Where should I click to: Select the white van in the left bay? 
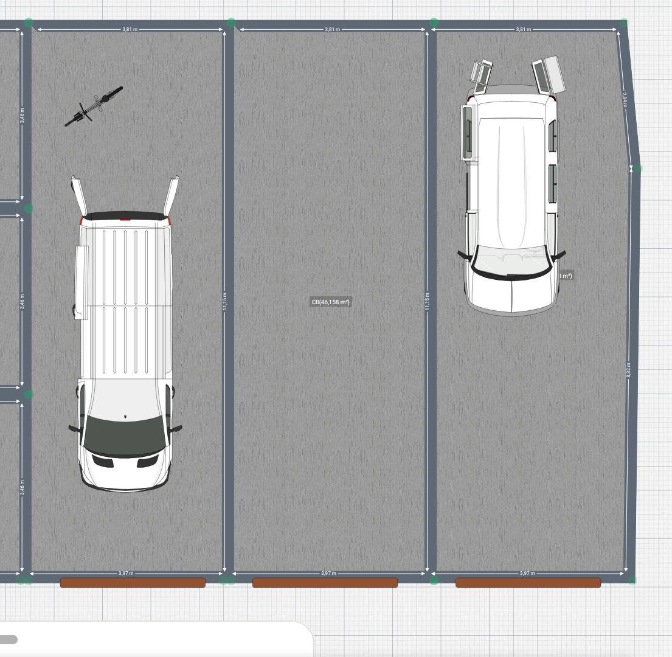pyautogui.click(x=125, y=341)
